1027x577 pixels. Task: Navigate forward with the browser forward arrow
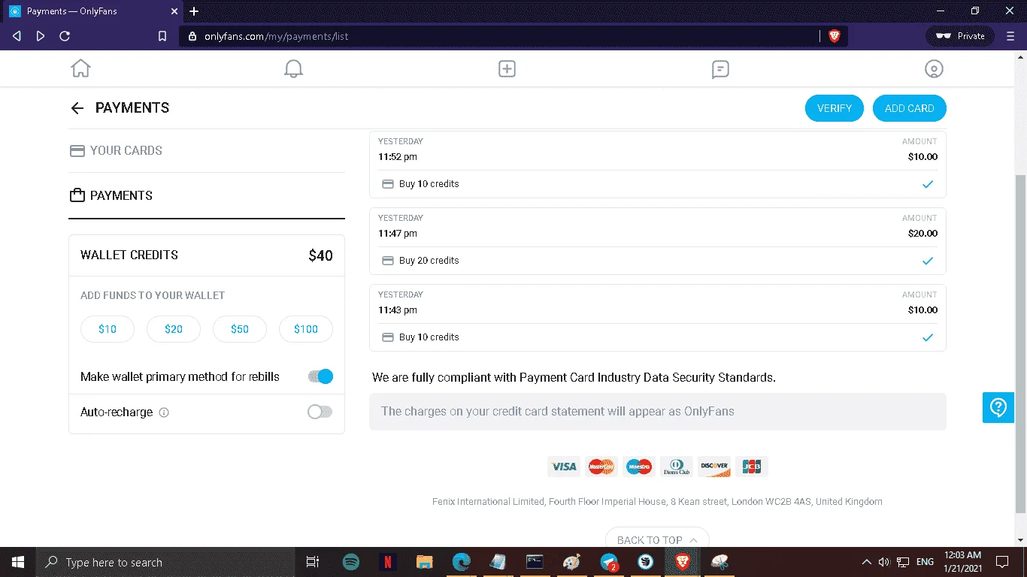pos(41,36)
